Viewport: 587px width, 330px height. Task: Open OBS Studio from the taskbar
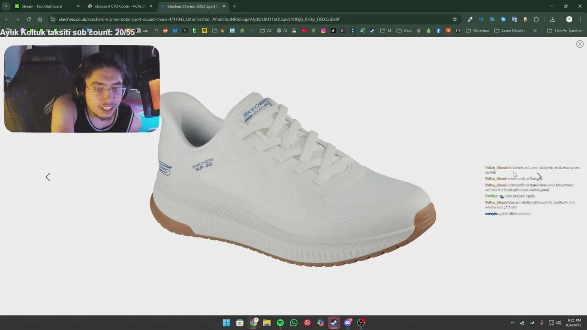click(361, 323)
